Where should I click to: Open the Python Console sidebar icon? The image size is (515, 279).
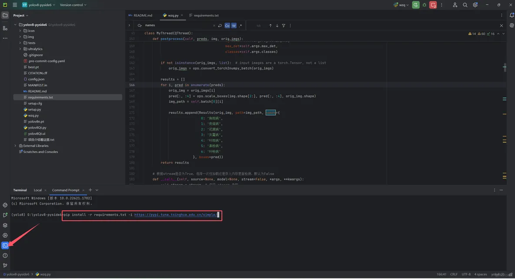pos(5,205)
